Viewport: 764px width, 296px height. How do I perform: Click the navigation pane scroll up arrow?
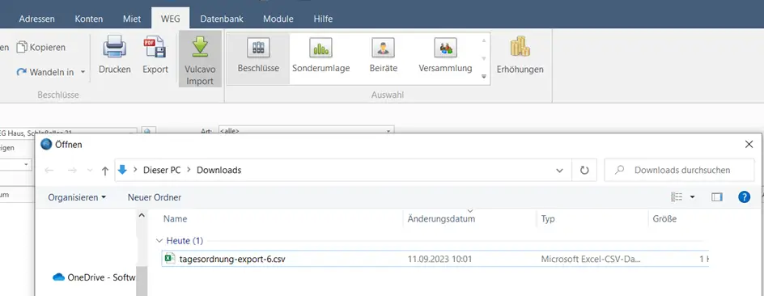tap(142, 214)
